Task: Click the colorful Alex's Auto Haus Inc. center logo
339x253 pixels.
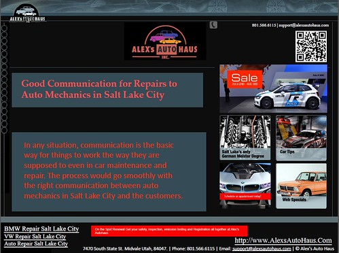Action: tap(165, 41)
